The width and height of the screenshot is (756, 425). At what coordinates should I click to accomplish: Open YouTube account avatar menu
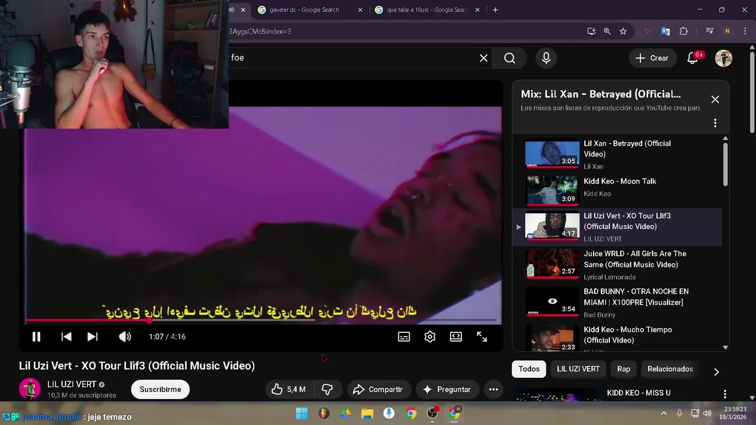pos(724,58)
